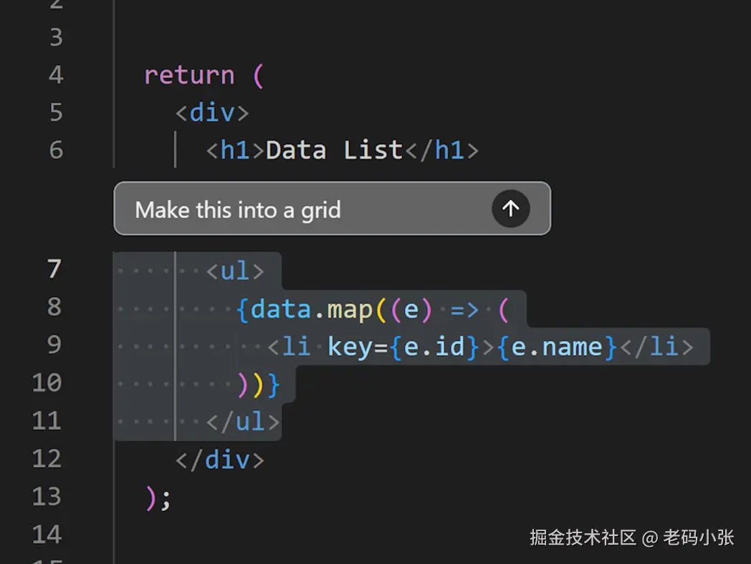
Task: Place the cursor at the opening div tag
Action: pyautogui.click(x=212, y=113)
